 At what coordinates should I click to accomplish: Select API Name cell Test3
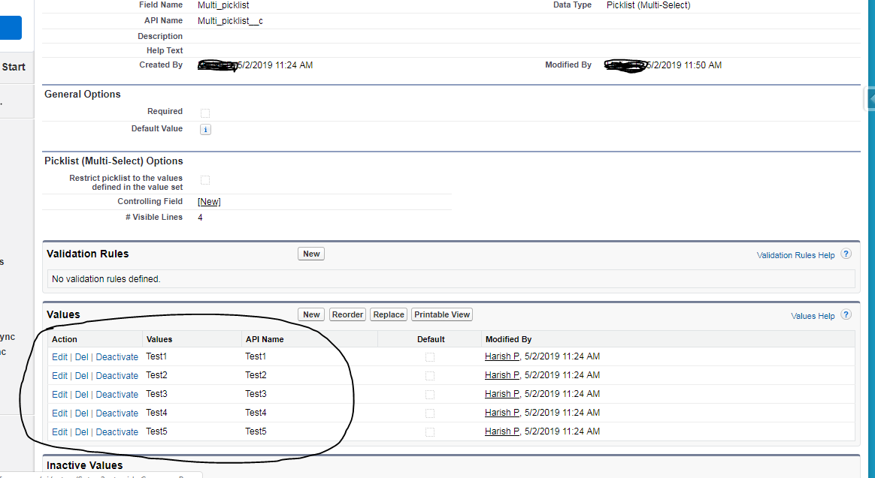click(256, 394)
